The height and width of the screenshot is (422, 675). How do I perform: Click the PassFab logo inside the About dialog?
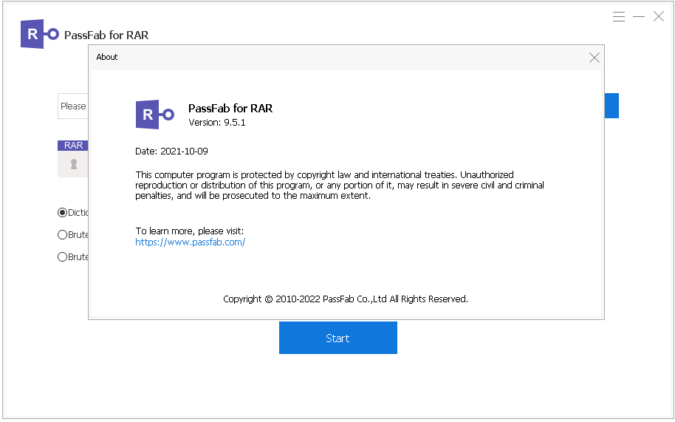point(155,115)
